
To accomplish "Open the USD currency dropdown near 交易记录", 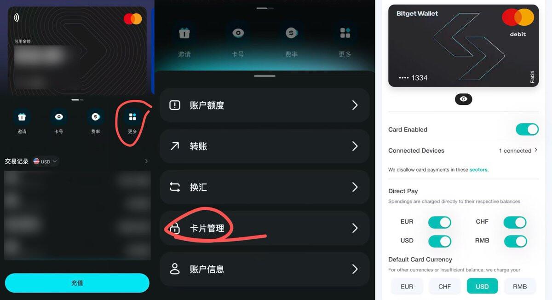I will point(45,162).
